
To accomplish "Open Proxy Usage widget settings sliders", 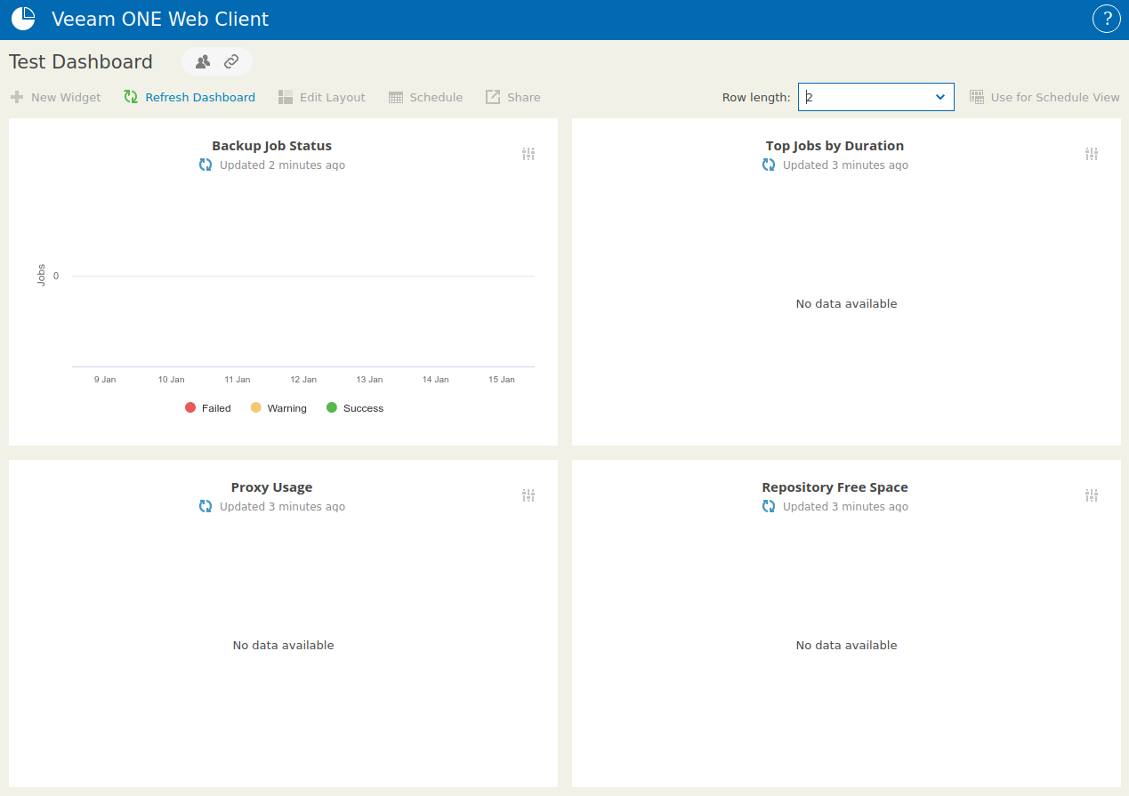I will click(528, 495).
